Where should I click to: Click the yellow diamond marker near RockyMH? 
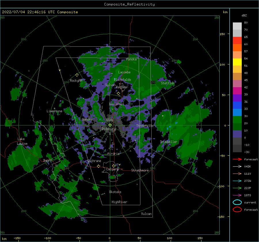click(x=77, y=75)
